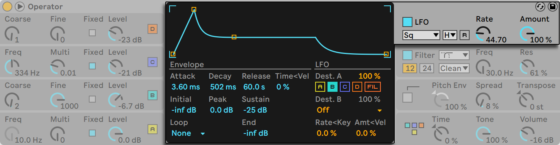Click the hot-swap preset icon
This screenshot has height=145, width=560.
(x=540, y=7)
